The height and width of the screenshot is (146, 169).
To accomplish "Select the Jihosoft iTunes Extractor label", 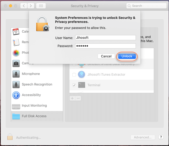I will (106, 75).
